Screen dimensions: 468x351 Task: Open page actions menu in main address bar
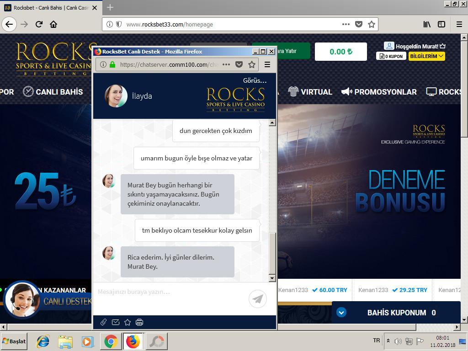(346, 24)
